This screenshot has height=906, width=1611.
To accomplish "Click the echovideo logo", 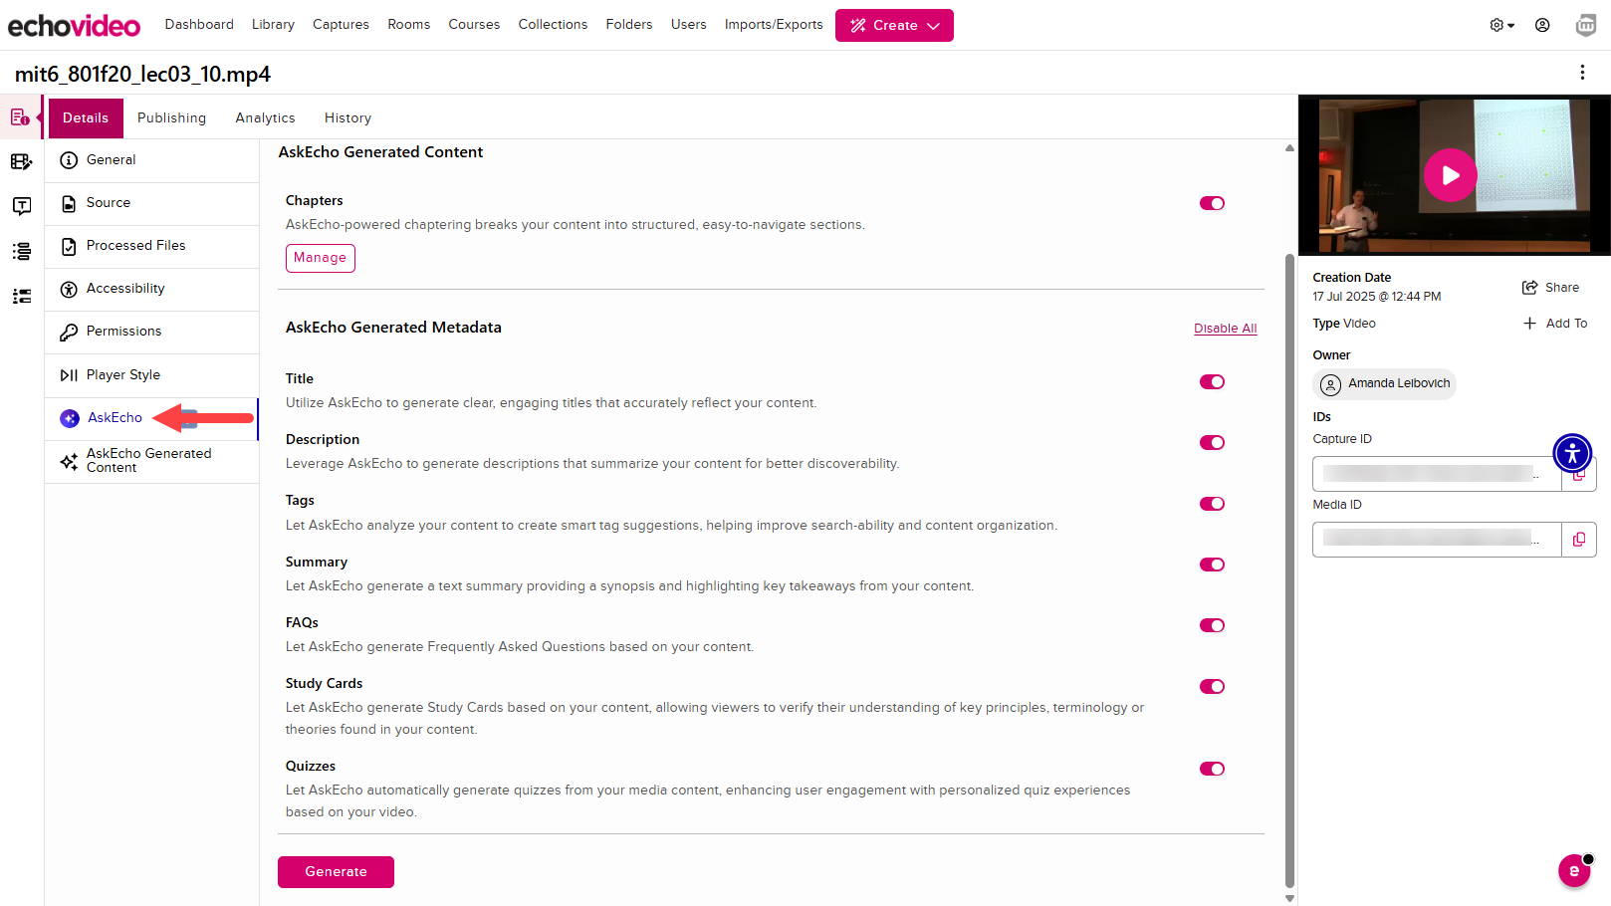I will (x=74, y=25).
